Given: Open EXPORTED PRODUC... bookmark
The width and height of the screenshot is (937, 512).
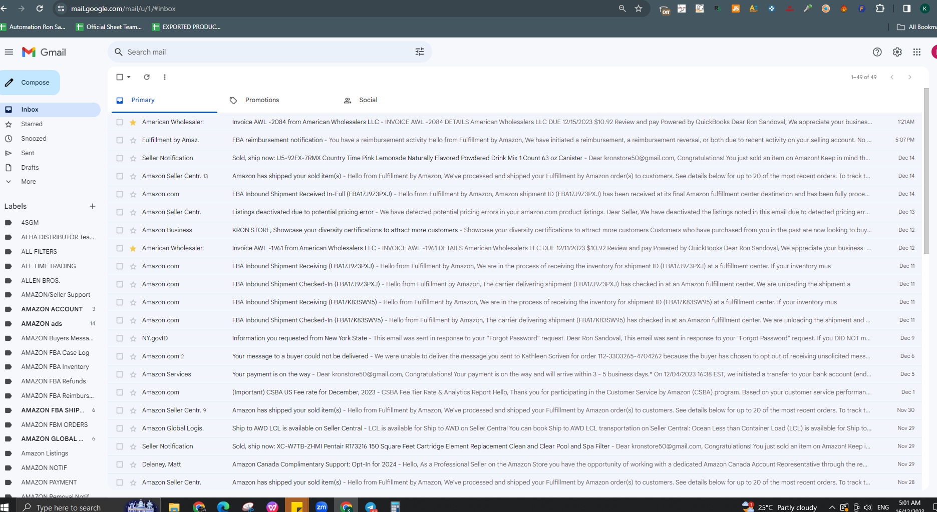Looking at the screenshot, I should 186,27.
